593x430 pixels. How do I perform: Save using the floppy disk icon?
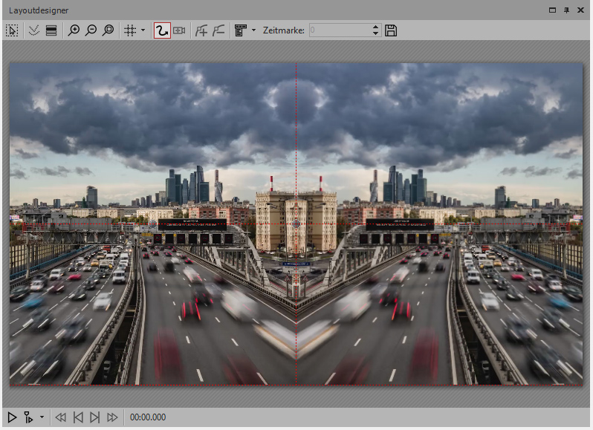coord(391,30)
